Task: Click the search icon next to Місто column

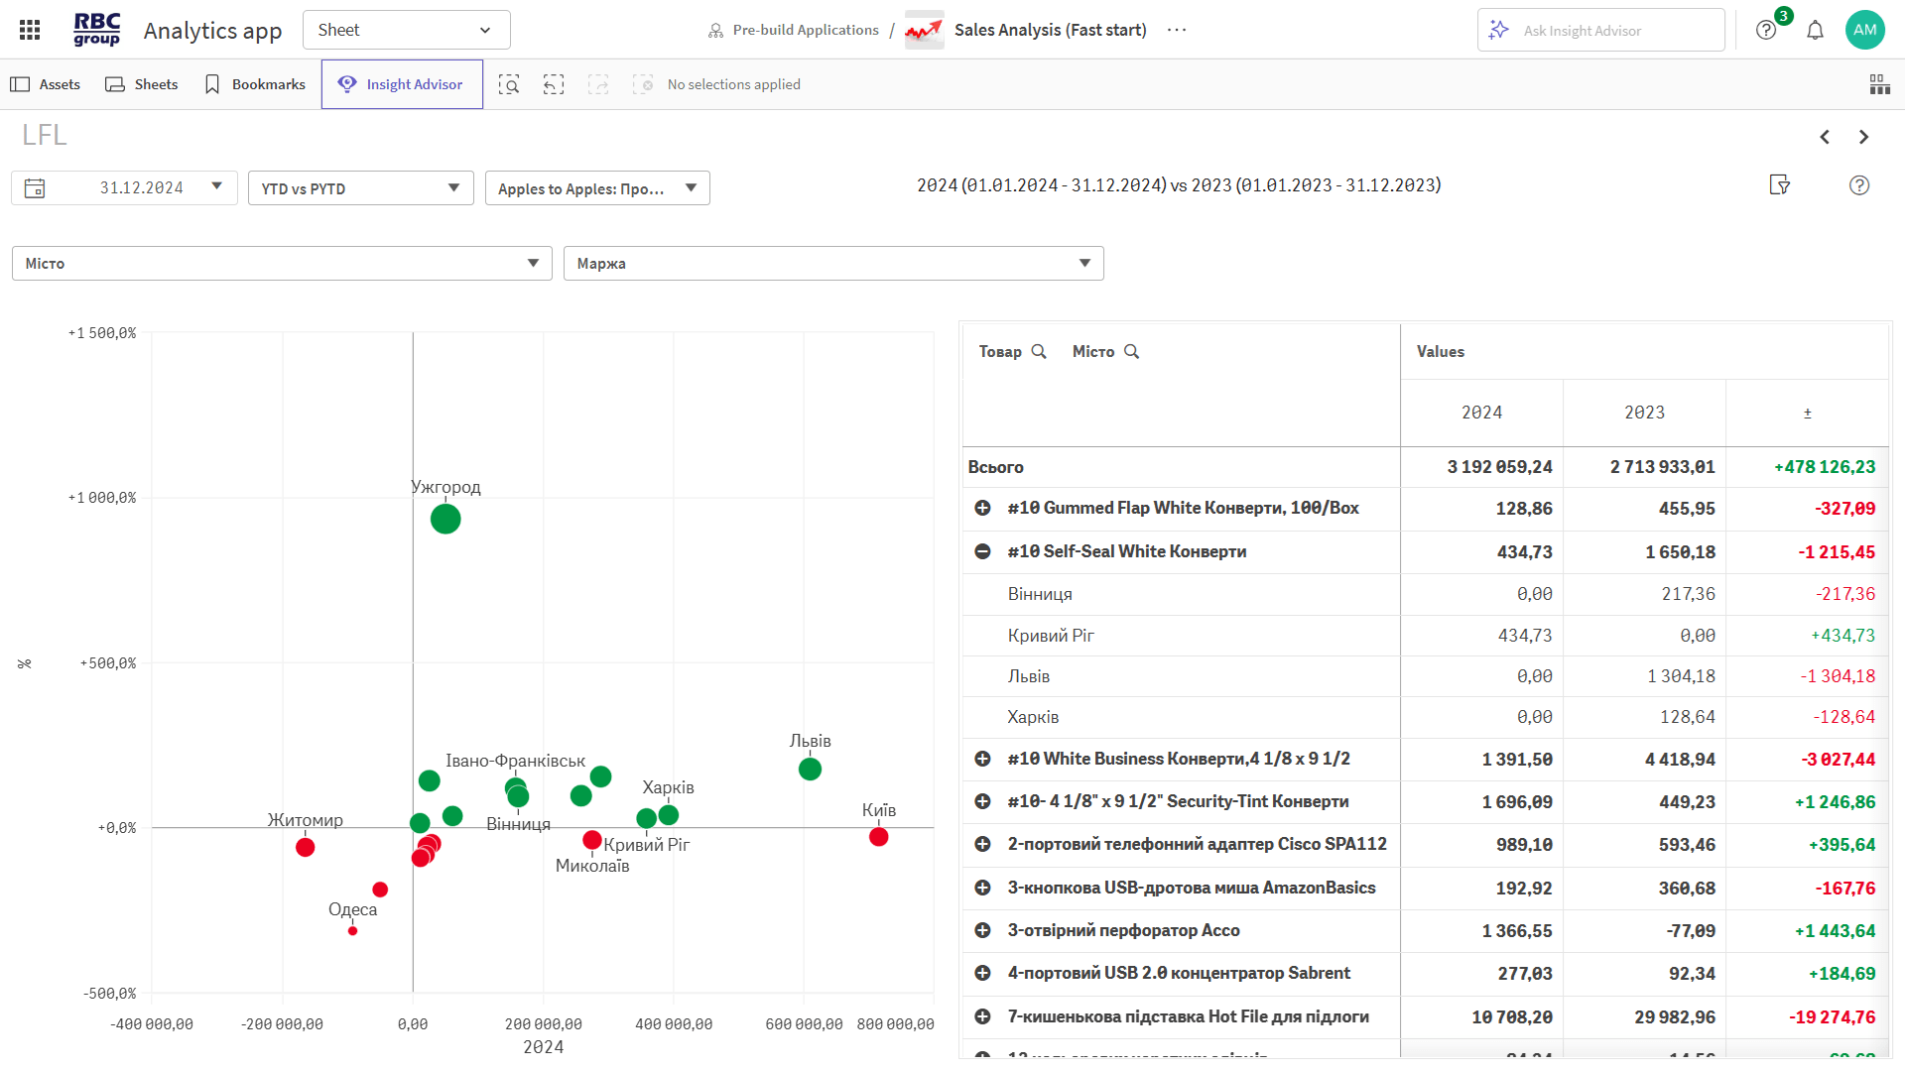Action: click(x=1131, y=351)
